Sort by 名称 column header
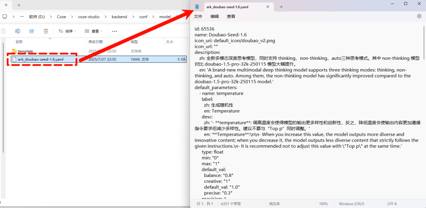The width and height of the screenshot is (426, 208). tap(19, 42)
